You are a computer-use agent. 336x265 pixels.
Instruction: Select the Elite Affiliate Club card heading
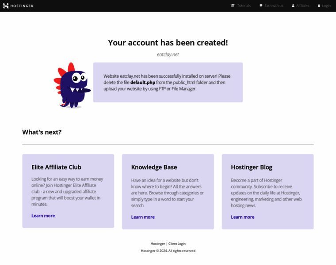pyautogui.click(x=56, y=167)
